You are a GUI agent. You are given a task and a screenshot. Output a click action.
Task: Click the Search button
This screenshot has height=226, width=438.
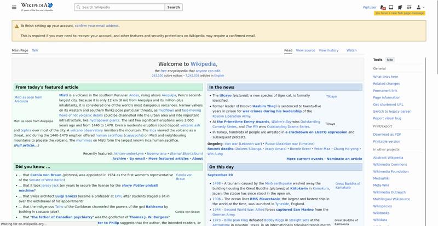(174, 7)
